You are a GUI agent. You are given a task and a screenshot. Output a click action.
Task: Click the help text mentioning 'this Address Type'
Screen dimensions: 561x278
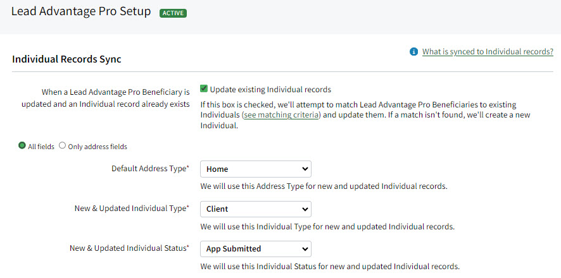324,186
